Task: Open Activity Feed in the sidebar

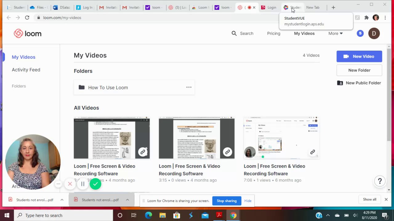Action: coord(26,70)
